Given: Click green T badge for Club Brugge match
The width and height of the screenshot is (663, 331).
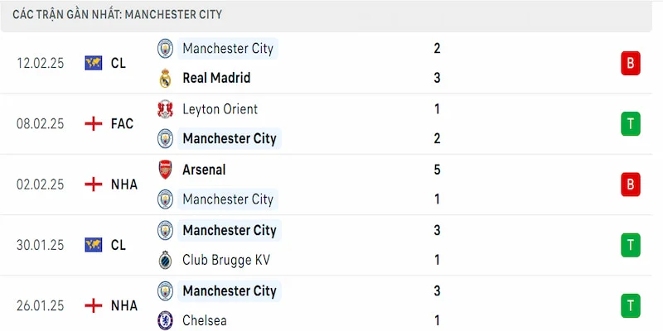Looking at the screenshot, I should coord(631,245).
